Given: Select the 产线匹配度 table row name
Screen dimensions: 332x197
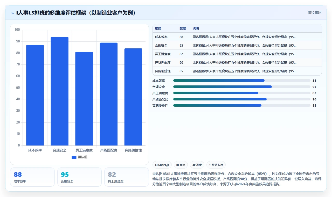Looking at the screenshot, I should [163, 63].
